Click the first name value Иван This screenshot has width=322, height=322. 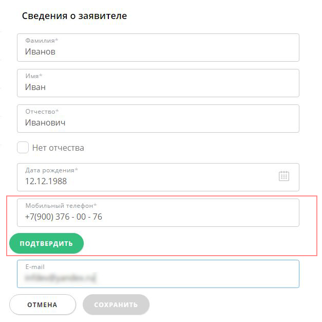click(35, 87)
